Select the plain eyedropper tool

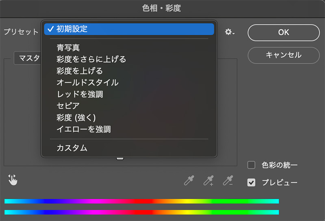189,180
